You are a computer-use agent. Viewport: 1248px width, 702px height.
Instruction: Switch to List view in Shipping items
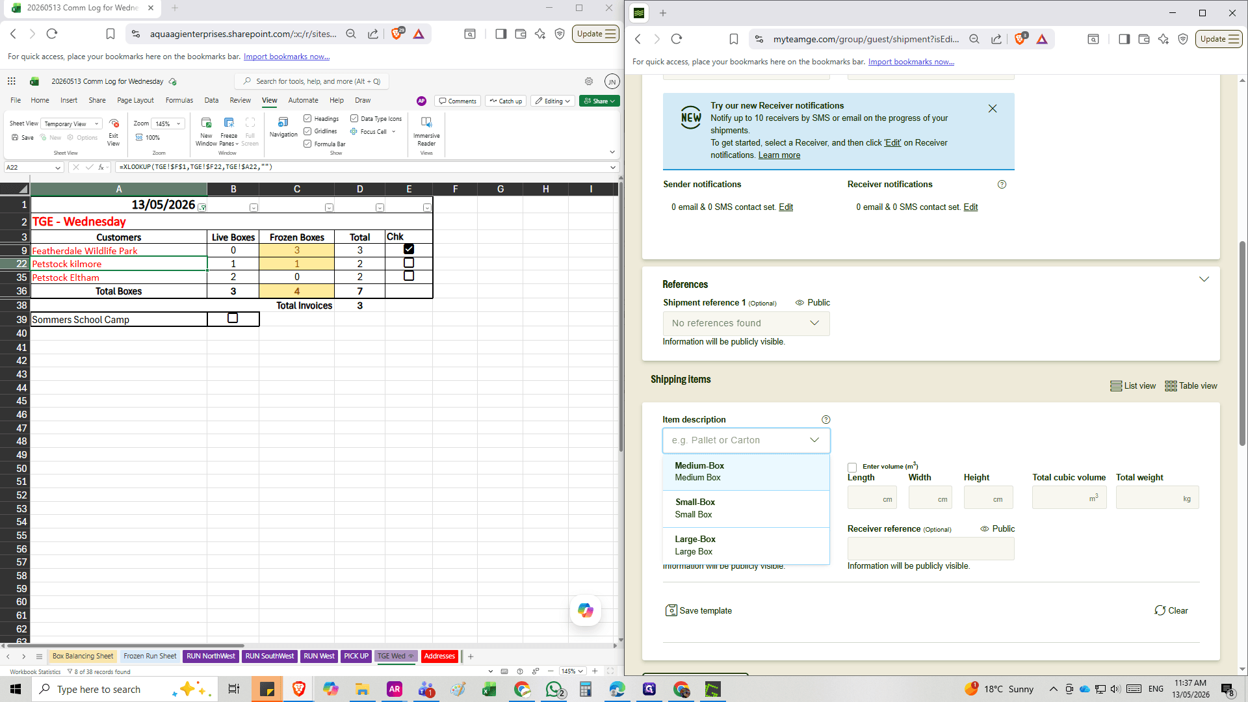1133,386
